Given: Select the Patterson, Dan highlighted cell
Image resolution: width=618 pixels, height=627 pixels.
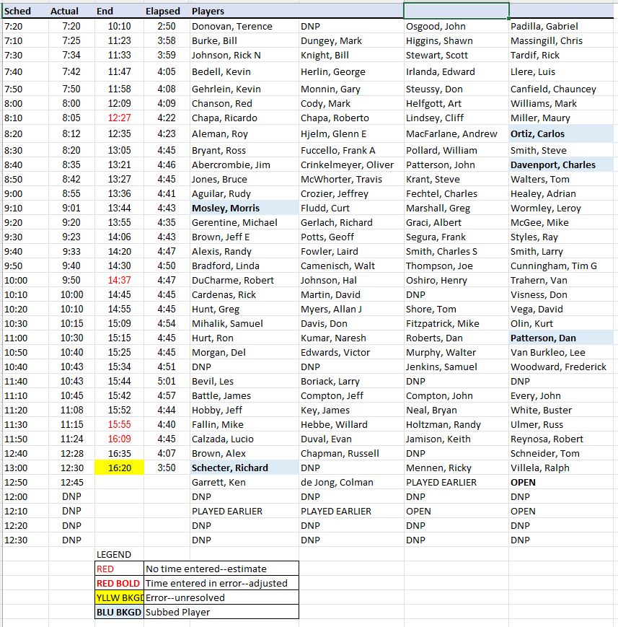Looking at the screenshot, I should (561, 338).
